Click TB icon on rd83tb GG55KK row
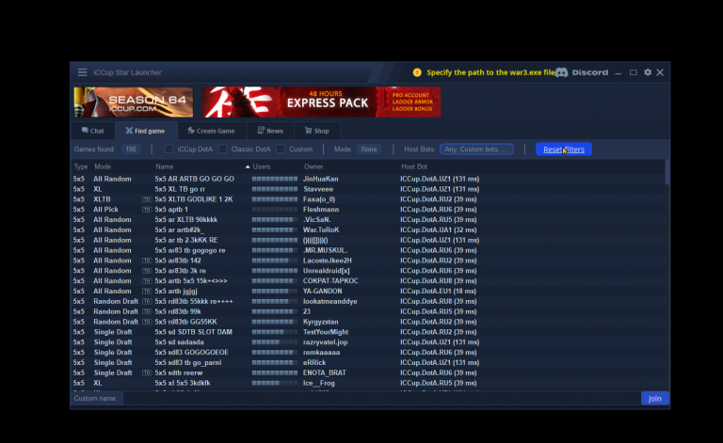This screenshot has height=443, width=723. tap(147, 322)
